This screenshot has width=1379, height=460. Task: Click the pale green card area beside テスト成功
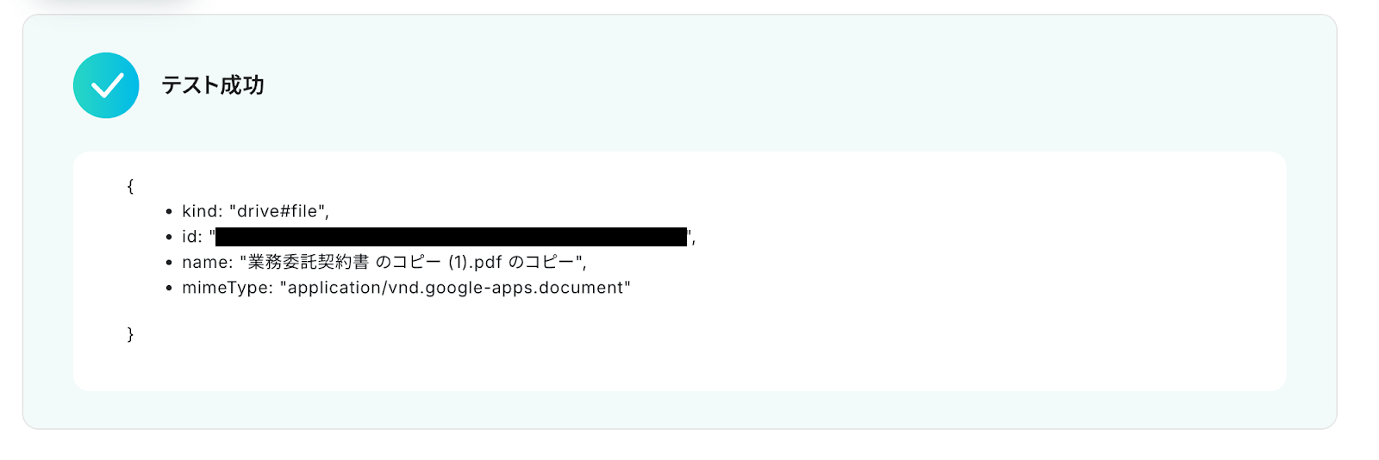776,85
